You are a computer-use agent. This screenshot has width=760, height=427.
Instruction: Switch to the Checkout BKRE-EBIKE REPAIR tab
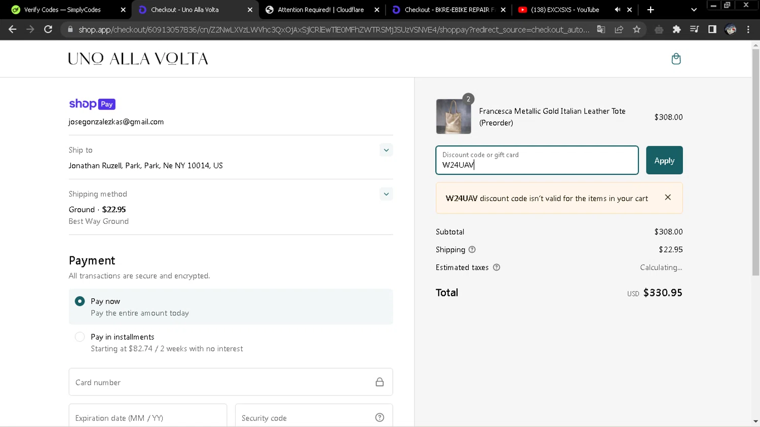coord(449,10)
